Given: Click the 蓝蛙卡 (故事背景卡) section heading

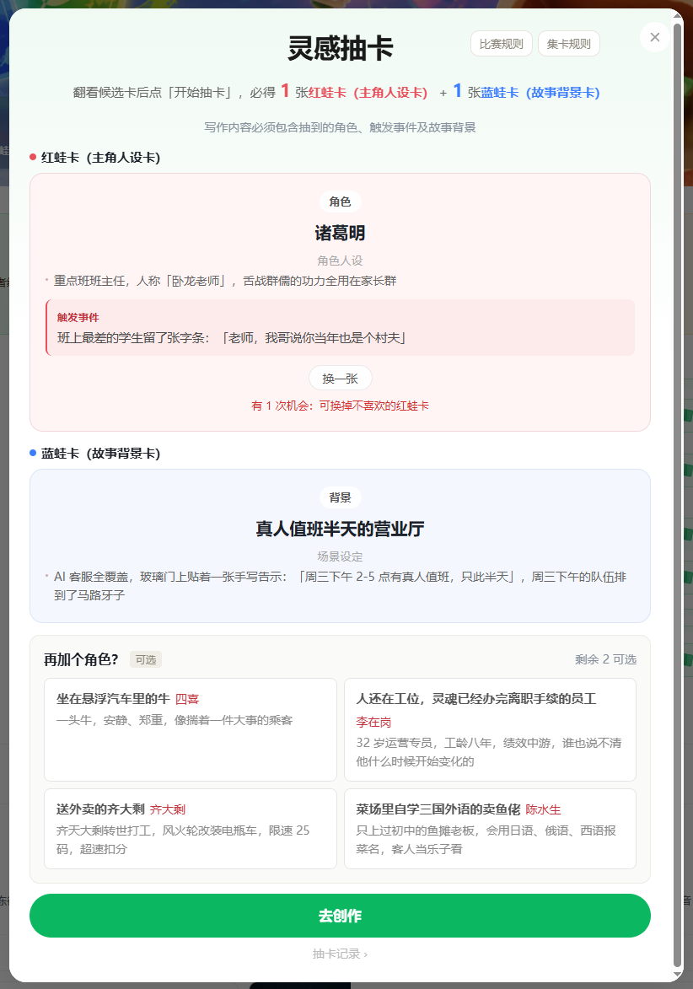Looking at the screenshot, I should 101,454.
